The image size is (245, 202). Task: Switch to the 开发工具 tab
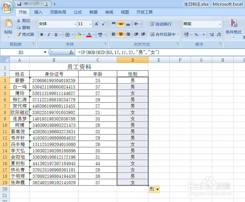point(145,12)
